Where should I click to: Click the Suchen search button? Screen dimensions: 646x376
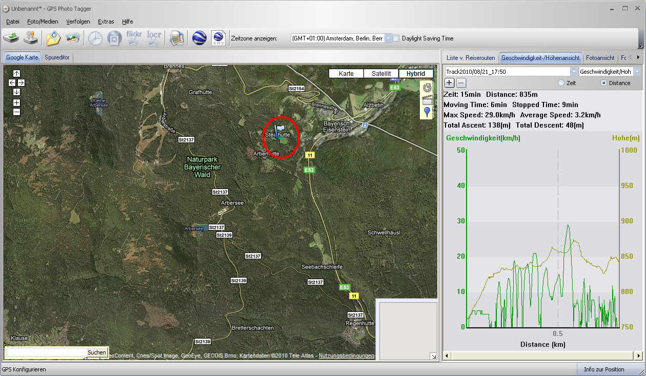point(96,352)
